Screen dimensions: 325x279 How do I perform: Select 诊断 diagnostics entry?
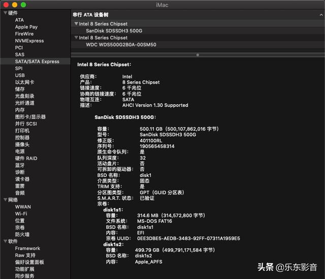pos(20,172)
